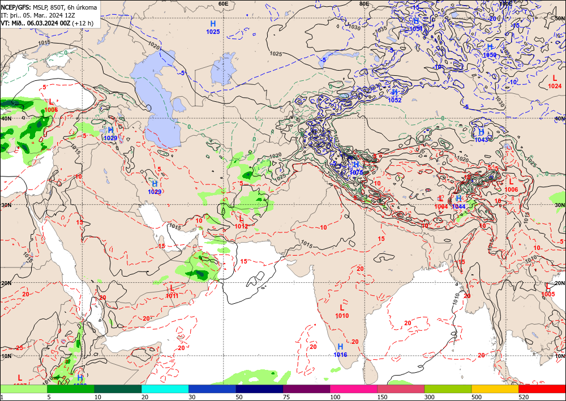Click the low pressure label 'L 1011'
Screen dimensions: 566x401
[x=172, y=292]
